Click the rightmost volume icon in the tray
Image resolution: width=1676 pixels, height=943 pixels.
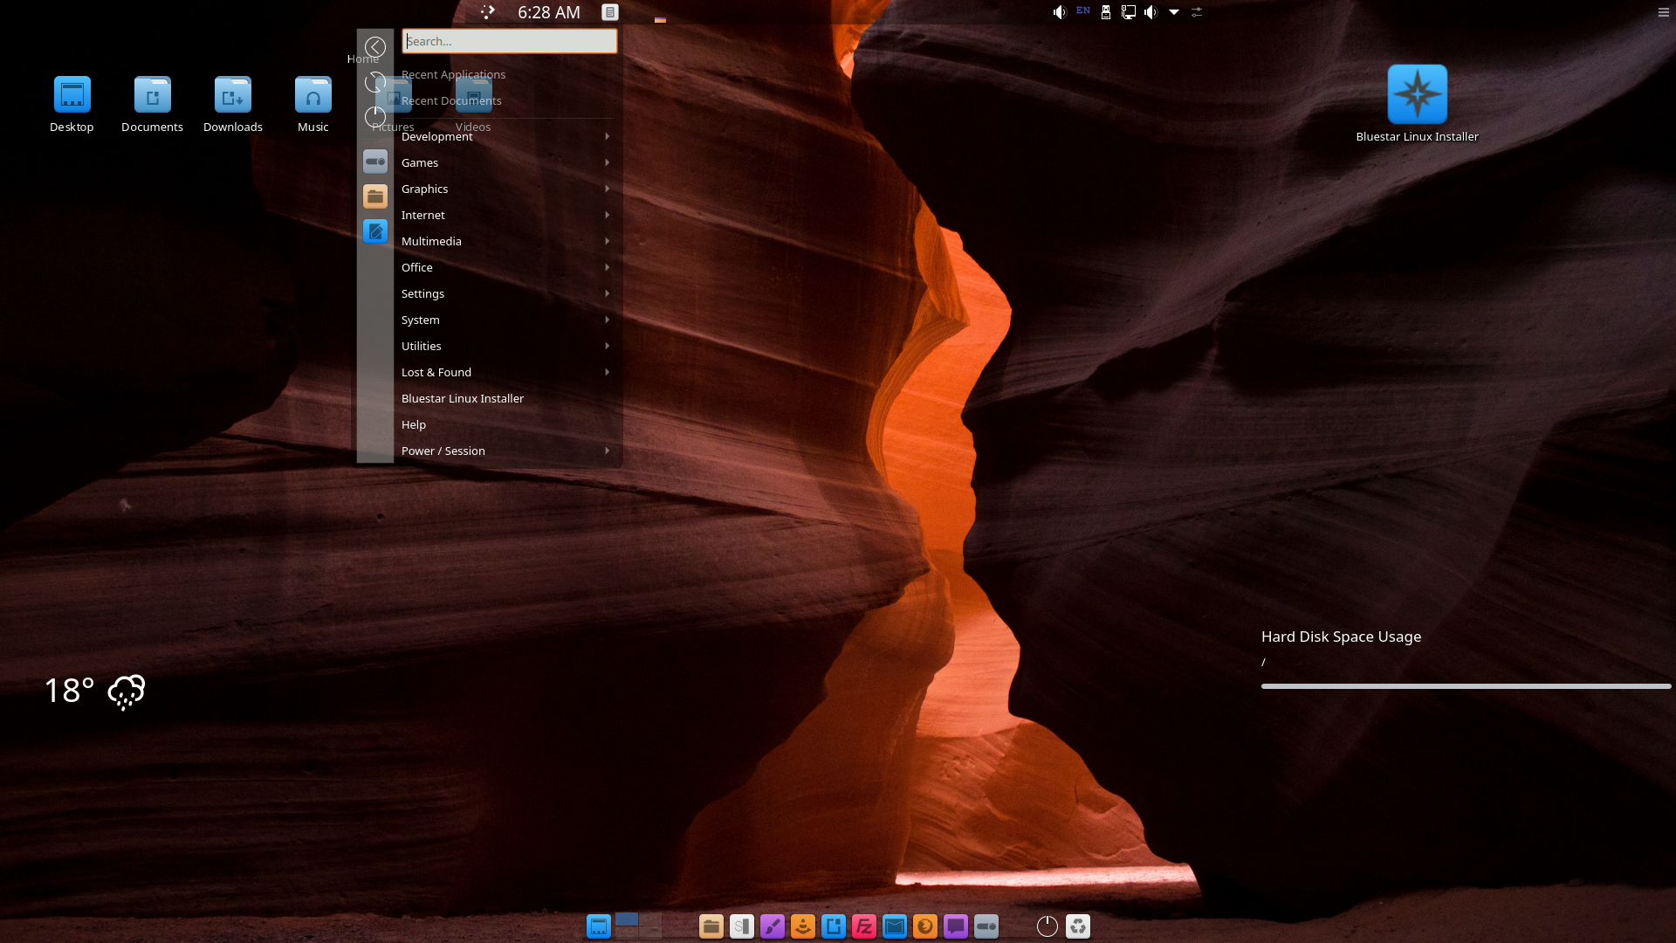click(x=1151, y=12)
